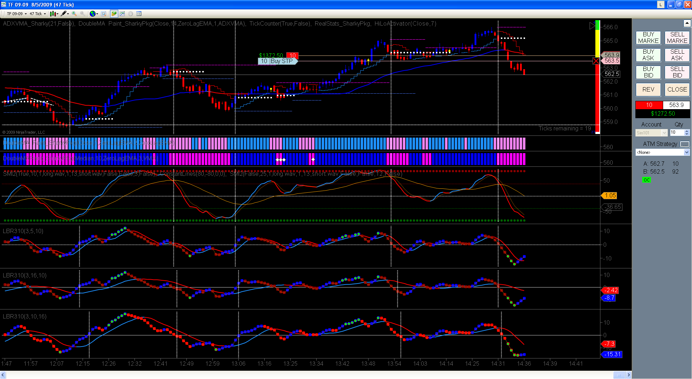692x379 pixels.
Task: Open ATM Strategy ellipsis settings button
Action: (x=685, y=144)
